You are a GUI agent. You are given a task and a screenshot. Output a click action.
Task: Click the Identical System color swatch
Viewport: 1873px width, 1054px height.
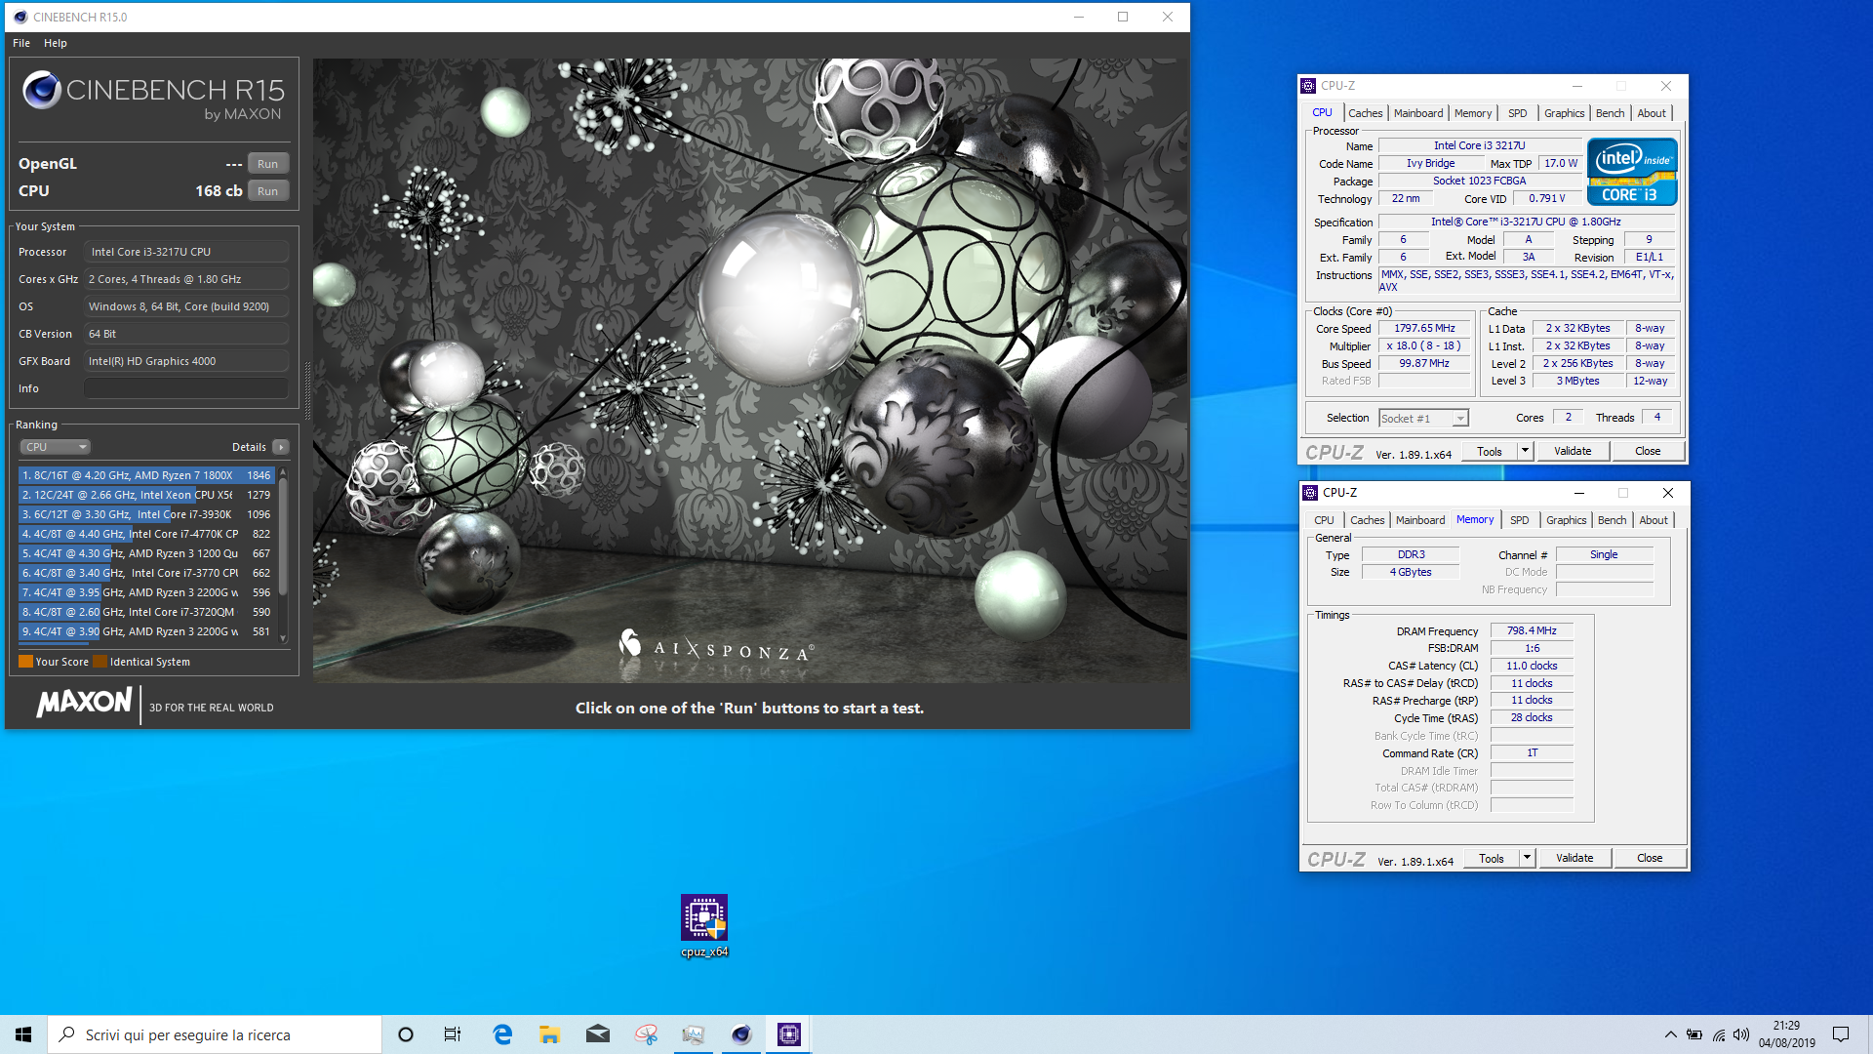click(100, 662)
